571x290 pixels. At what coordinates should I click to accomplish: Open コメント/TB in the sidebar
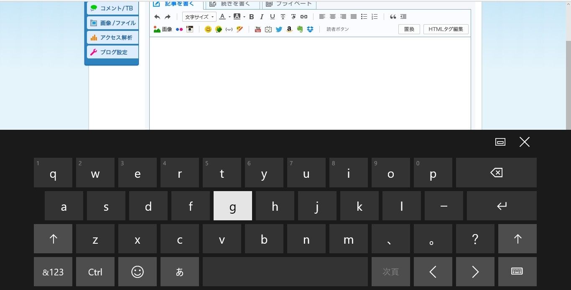click(x=112, y=8)
